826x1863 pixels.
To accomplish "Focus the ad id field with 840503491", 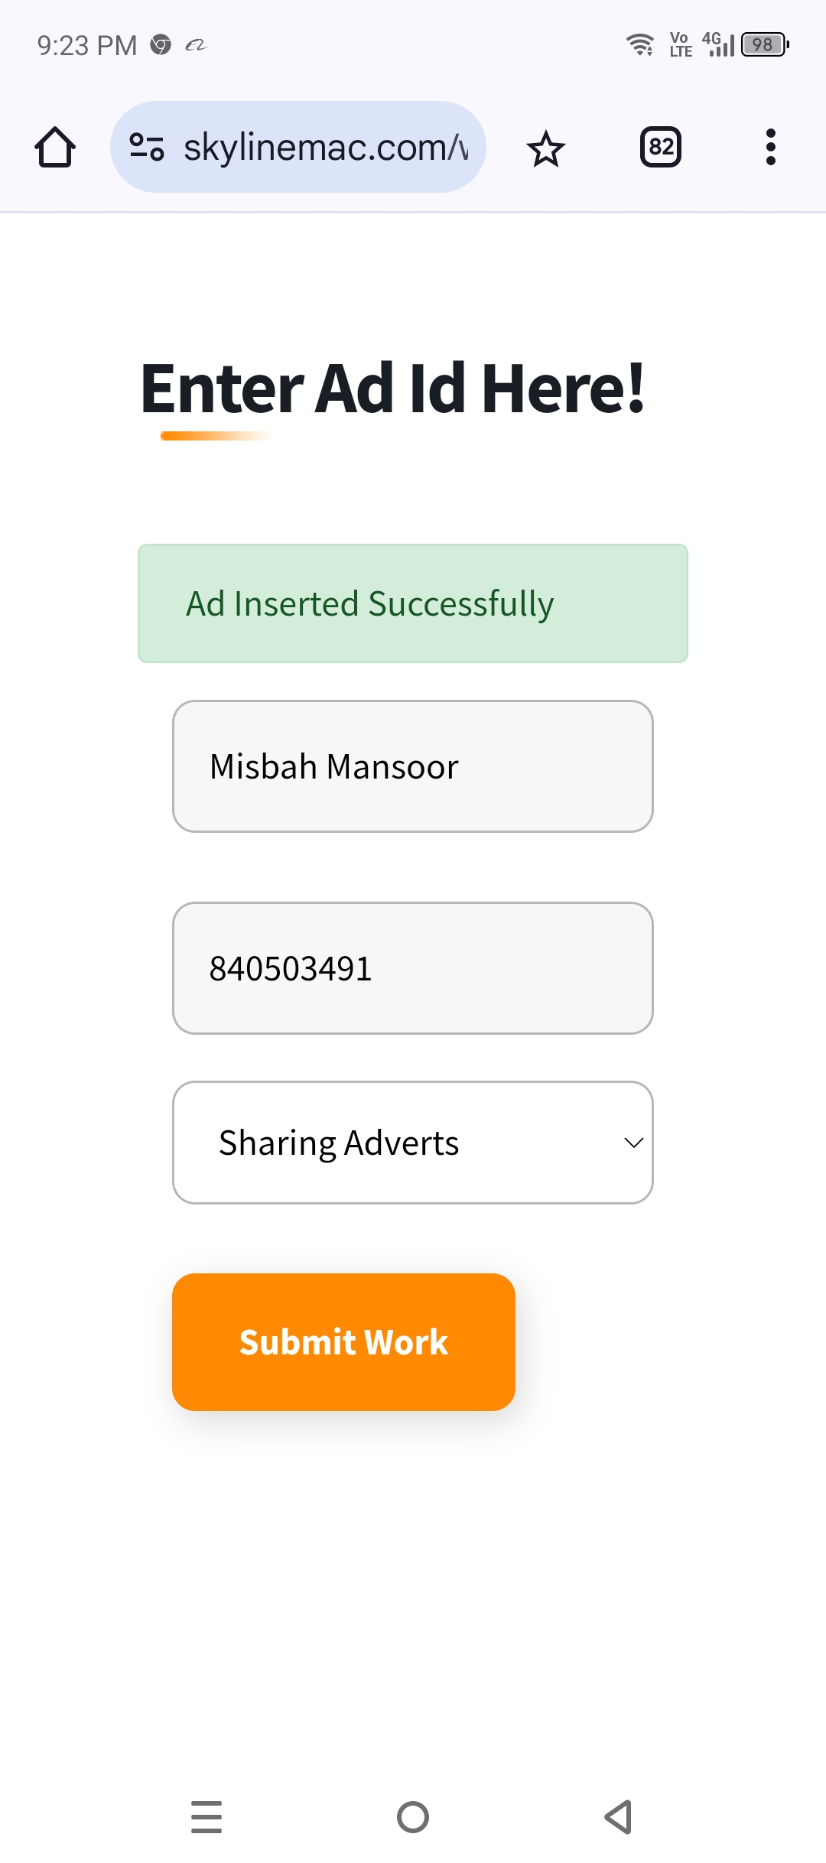I will click(413, 968).
